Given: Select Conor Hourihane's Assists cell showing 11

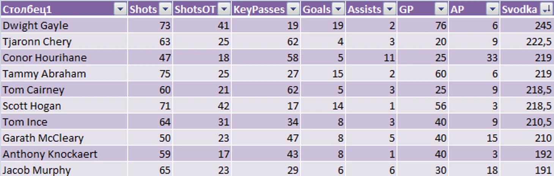Looking at the screenshot, I should pos(371,58).
